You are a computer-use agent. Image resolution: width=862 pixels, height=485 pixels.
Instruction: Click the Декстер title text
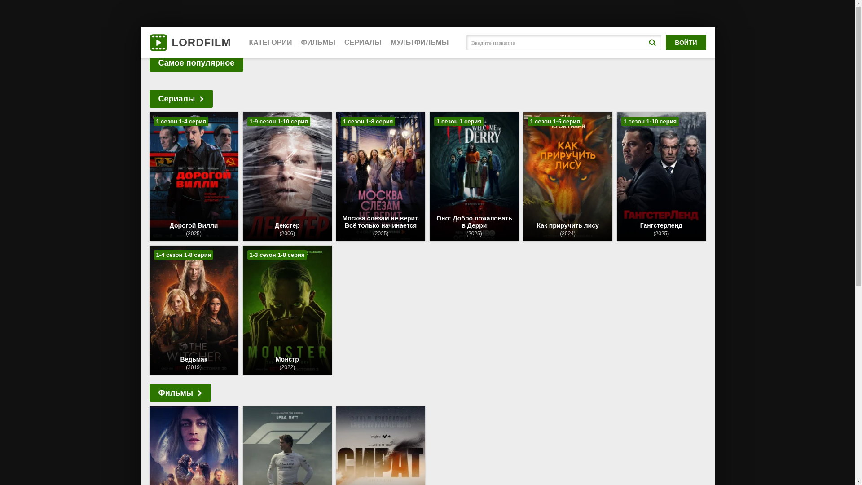(x=287, y=225)
